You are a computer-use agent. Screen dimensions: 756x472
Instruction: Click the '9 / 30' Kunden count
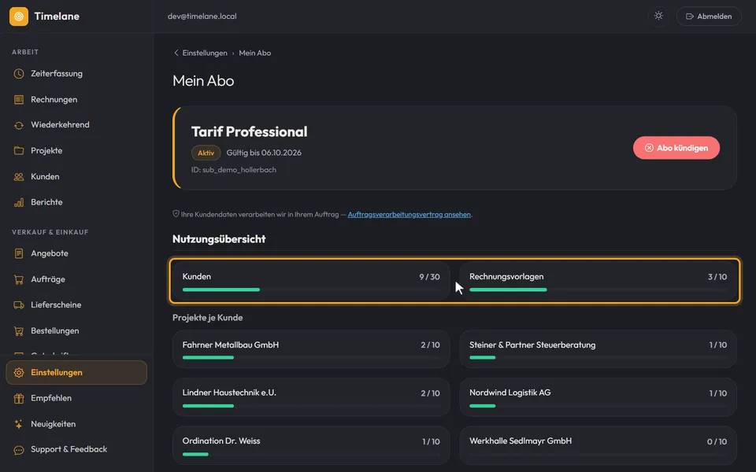pos(430,277)
